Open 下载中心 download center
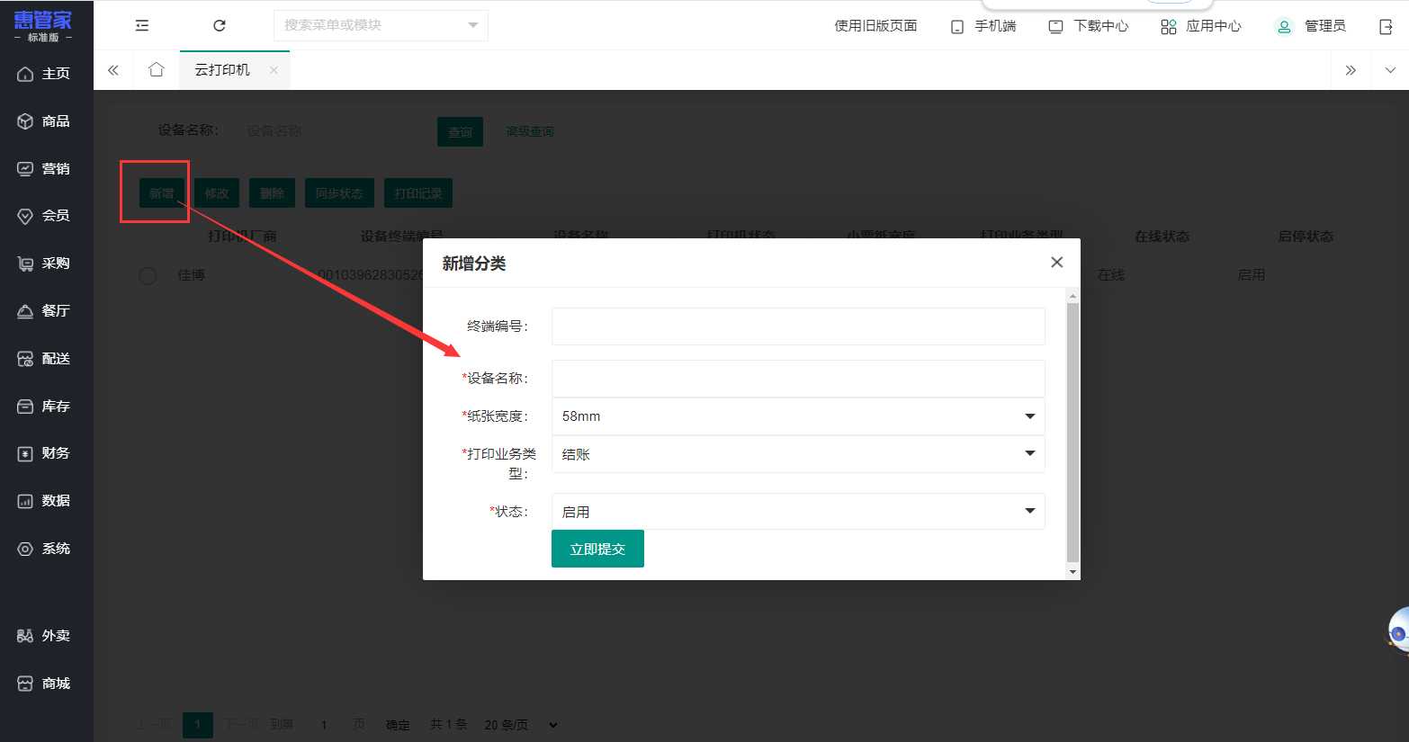Image resolution: width=1409 pixels, height=742 pixels. pos(1089,26)
